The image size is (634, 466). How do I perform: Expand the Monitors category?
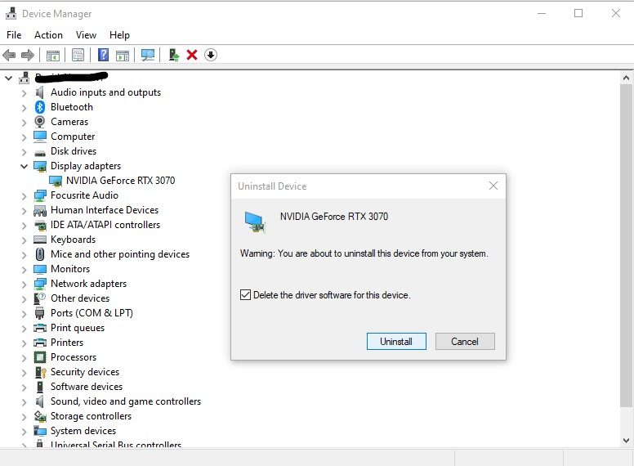coord(24,270)
